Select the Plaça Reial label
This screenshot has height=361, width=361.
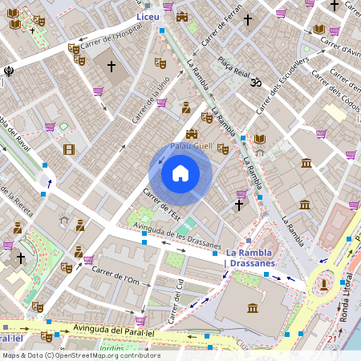[233, 67]
